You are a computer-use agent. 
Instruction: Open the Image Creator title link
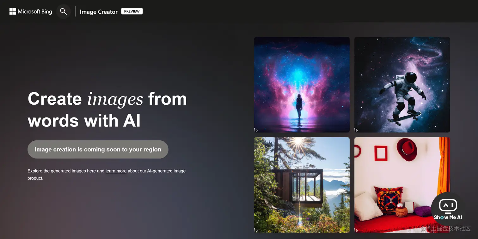(99, 12)
